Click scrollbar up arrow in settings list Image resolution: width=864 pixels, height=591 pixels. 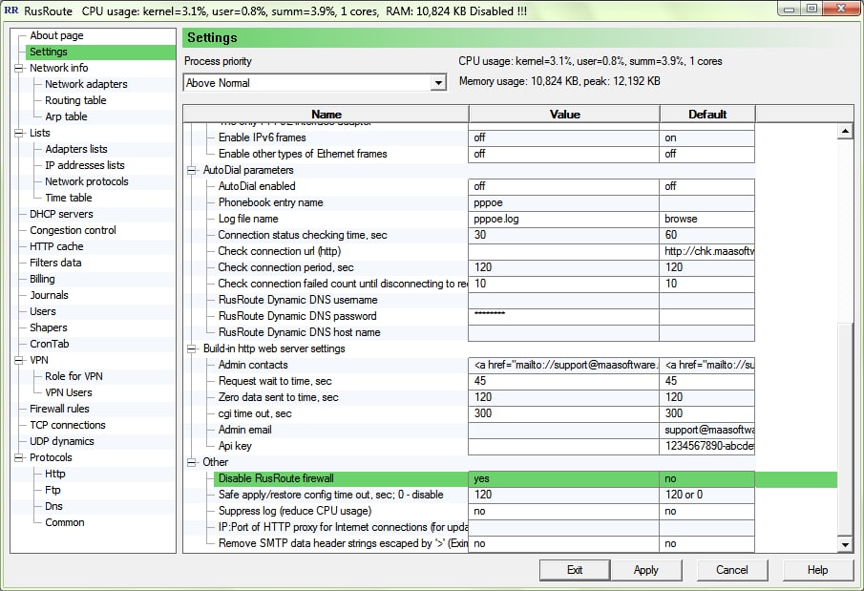[845, 131]
